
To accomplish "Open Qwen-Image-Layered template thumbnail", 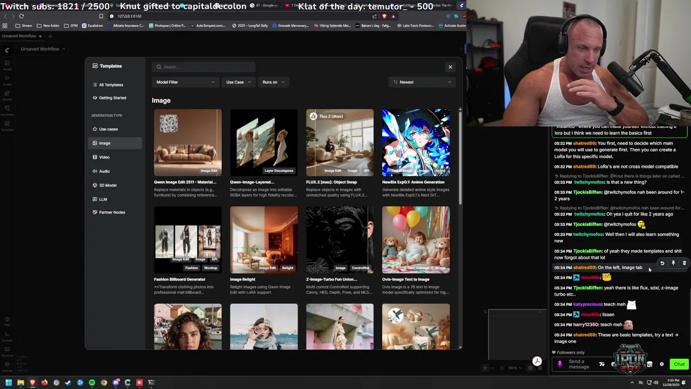I will point(263,143).
